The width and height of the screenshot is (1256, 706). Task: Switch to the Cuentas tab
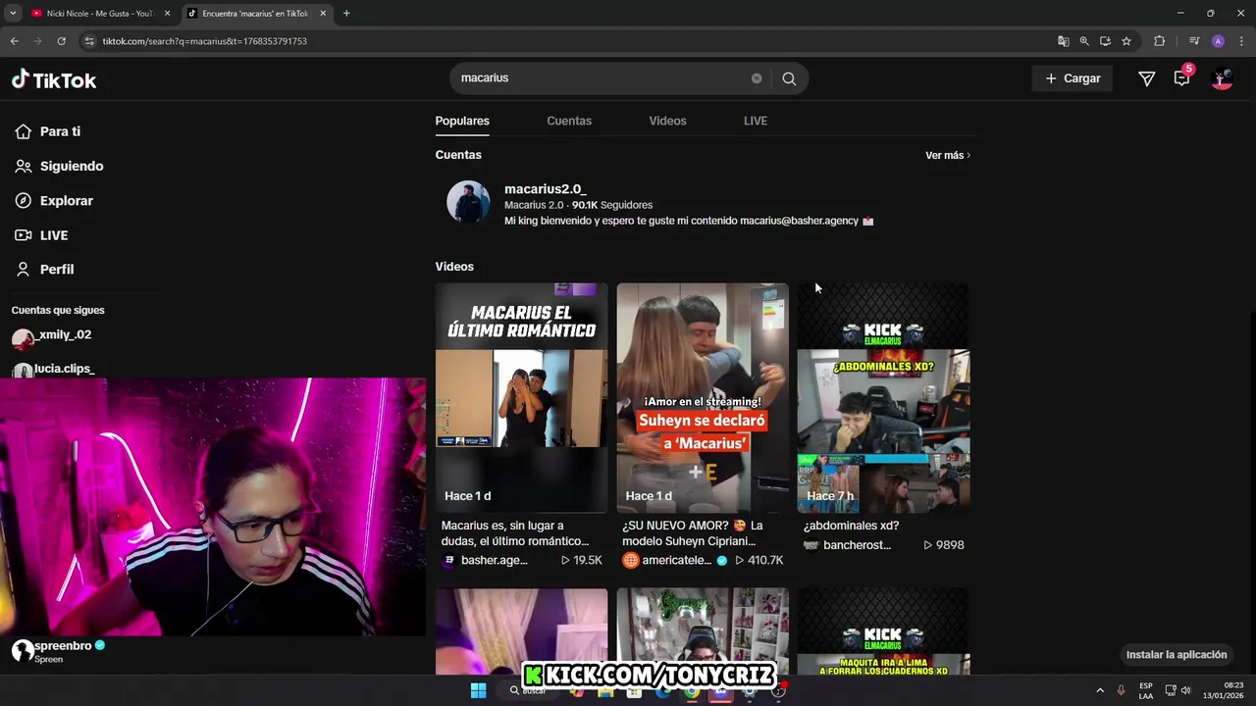click(x=569, y=121)
